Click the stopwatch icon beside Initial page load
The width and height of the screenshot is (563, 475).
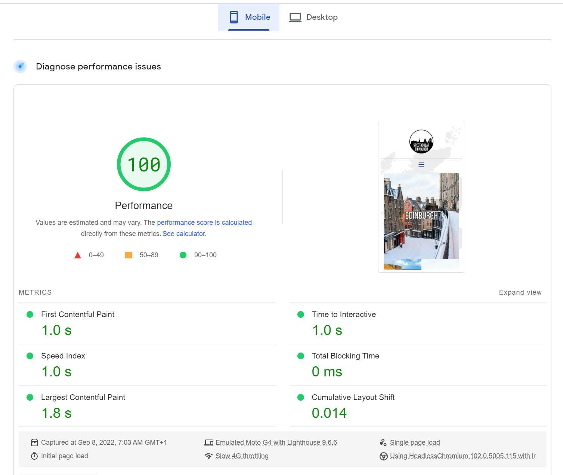[34, 456]
